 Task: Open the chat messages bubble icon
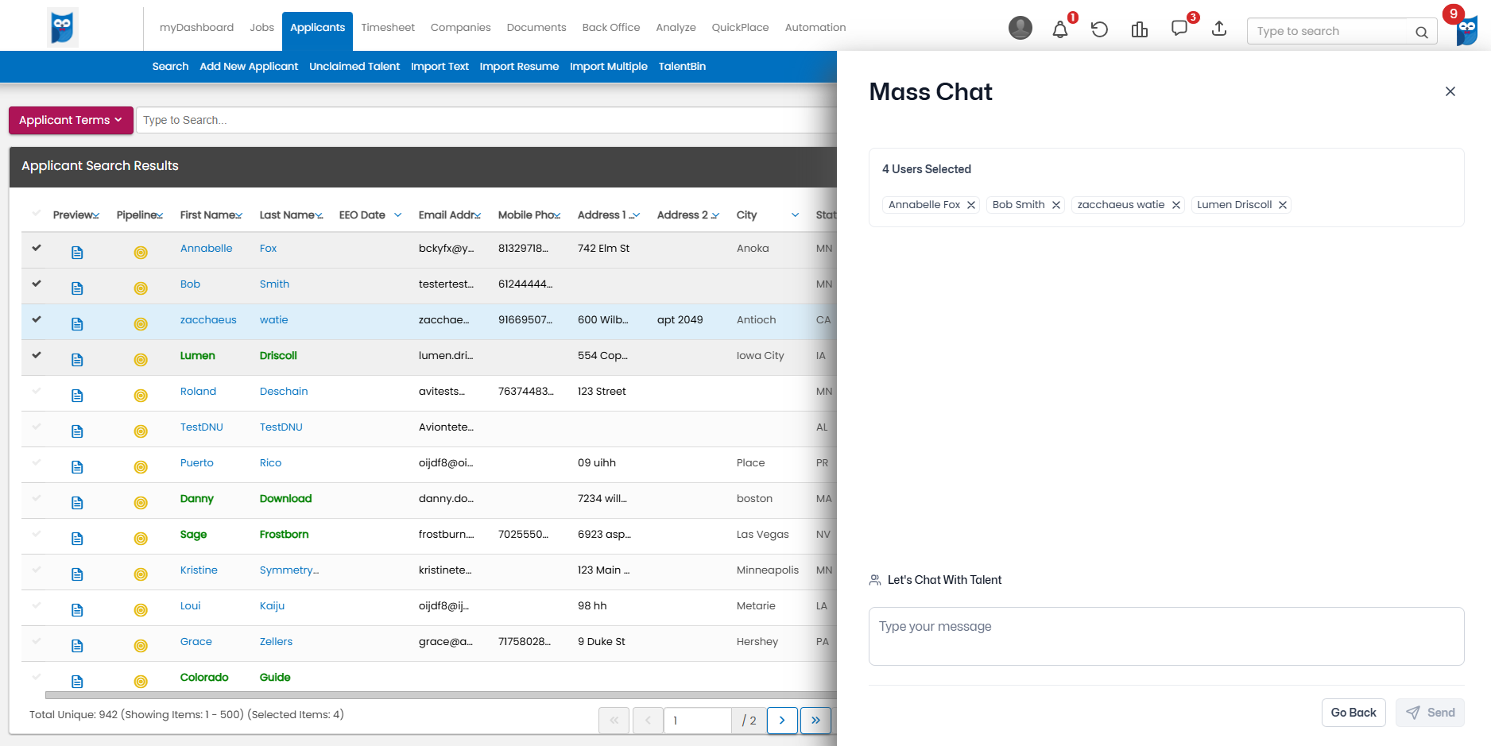(x=1179, y=29)
